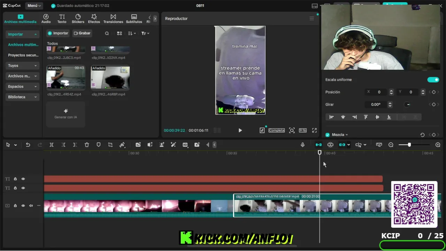Align center horizontally in properties panel
This screenshot has width=446, height=251.
(x=343, y=117)
